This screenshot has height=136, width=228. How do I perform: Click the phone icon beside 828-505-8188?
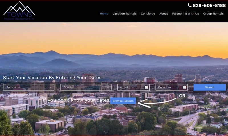190,5
